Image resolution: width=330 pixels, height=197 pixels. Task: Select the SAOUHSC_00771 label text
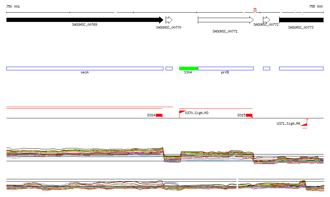tap(225, 31)
